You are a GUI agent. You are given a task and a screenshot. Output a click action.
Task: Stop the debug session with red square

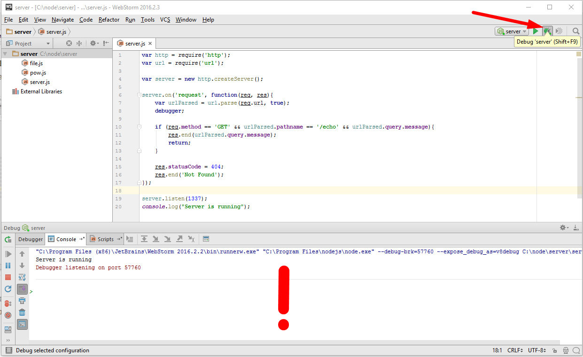[x=8, y=277]
